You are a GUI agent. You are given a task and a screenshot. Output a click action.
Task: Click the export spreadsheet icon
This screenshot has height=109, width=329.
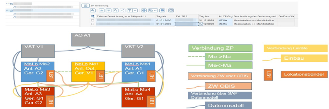tap(151, 10)
